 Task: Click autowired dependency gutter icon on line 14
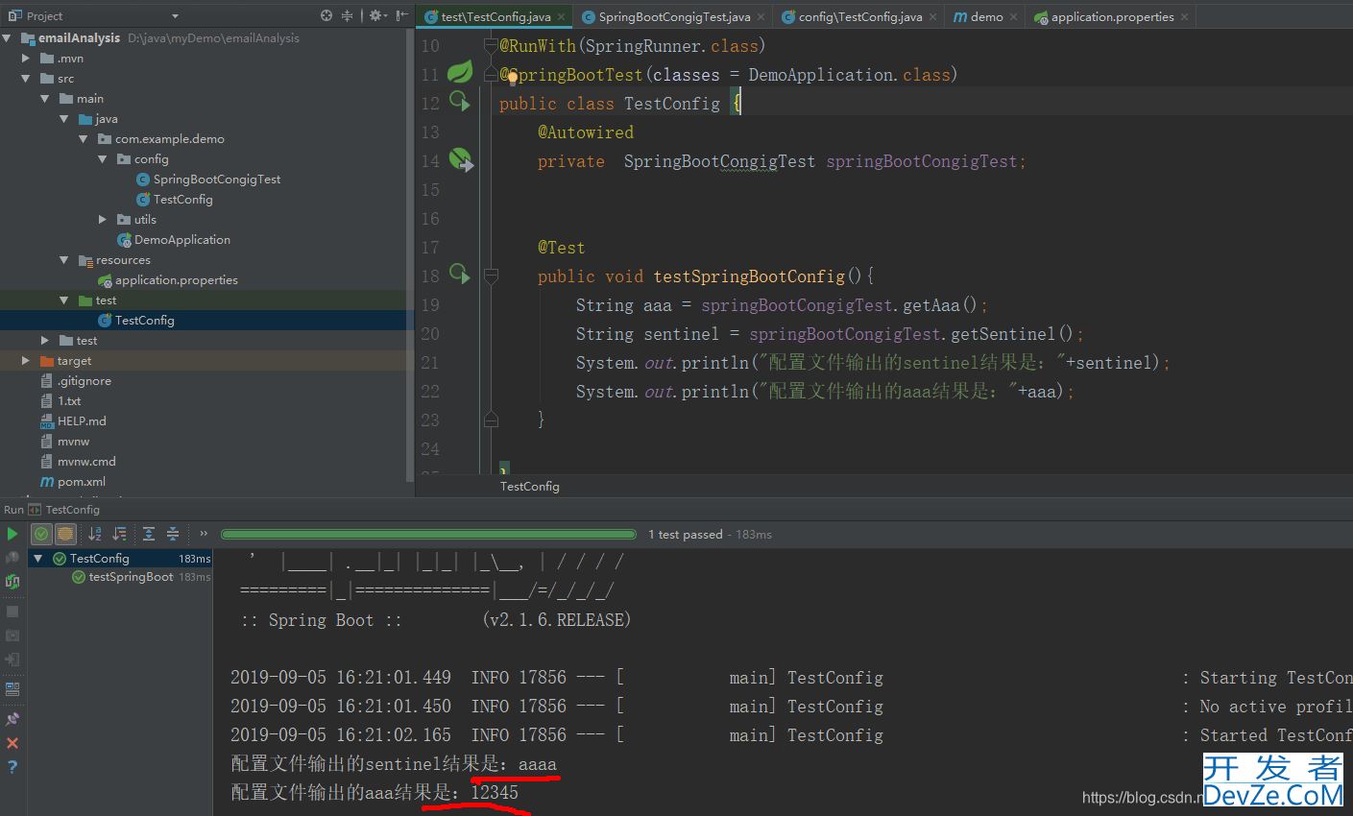tap(461, 159)
